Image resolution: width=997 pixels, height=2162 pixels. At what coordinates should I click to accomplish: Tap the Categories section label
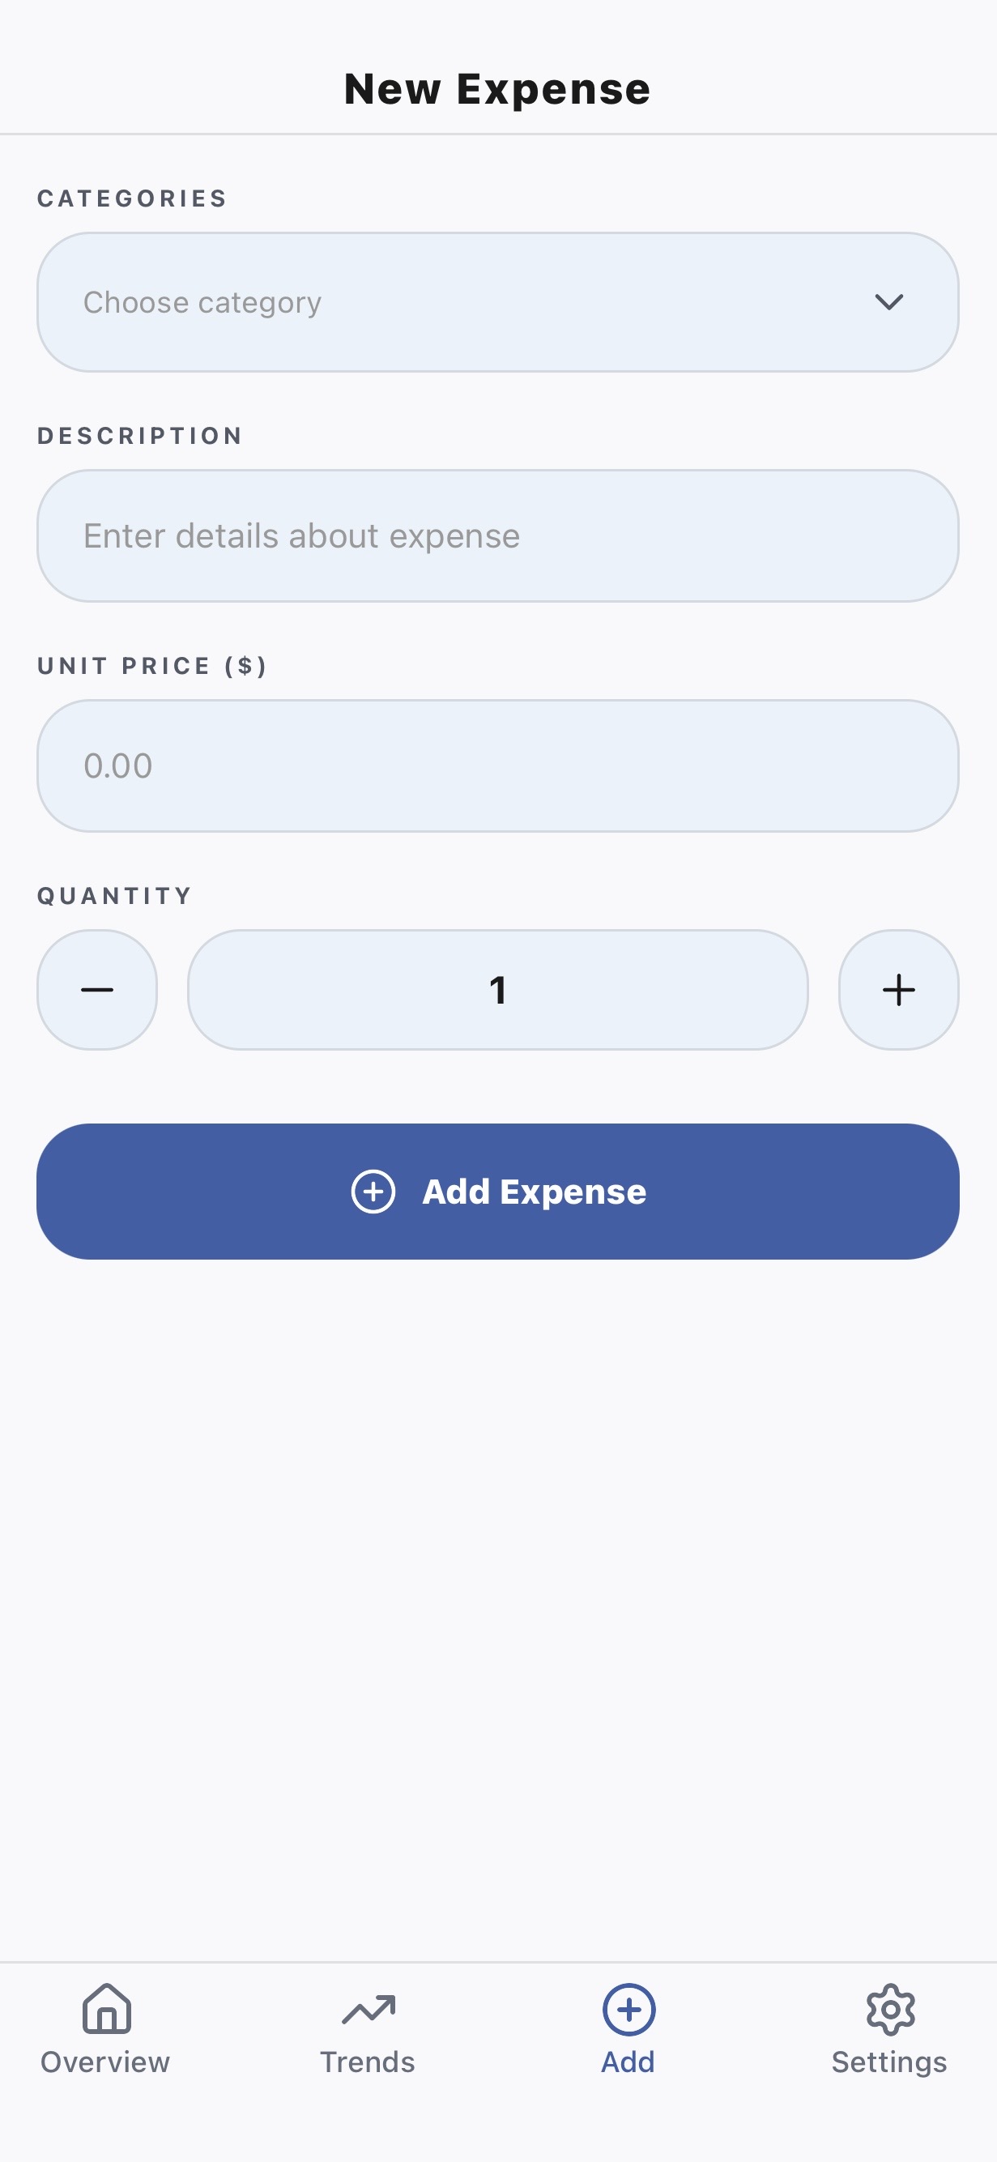pos(133,198)
